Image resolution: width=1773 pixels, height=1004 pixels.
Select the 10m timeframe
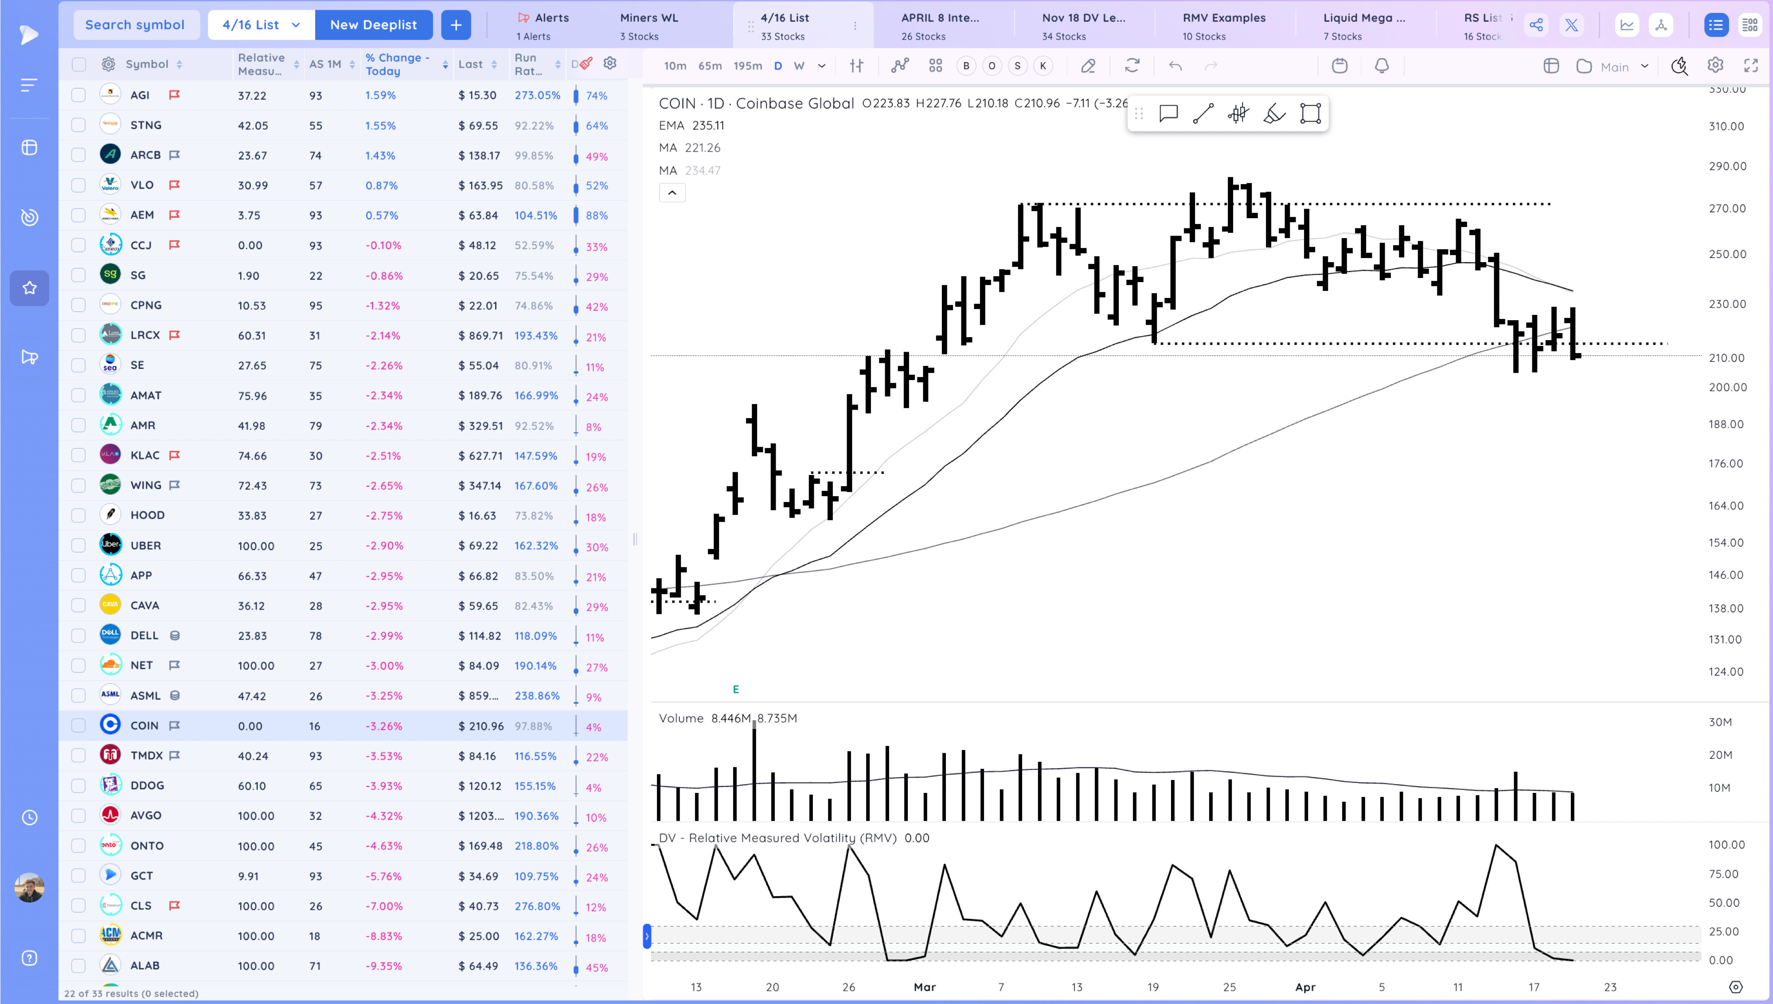[x=676, y=66]
